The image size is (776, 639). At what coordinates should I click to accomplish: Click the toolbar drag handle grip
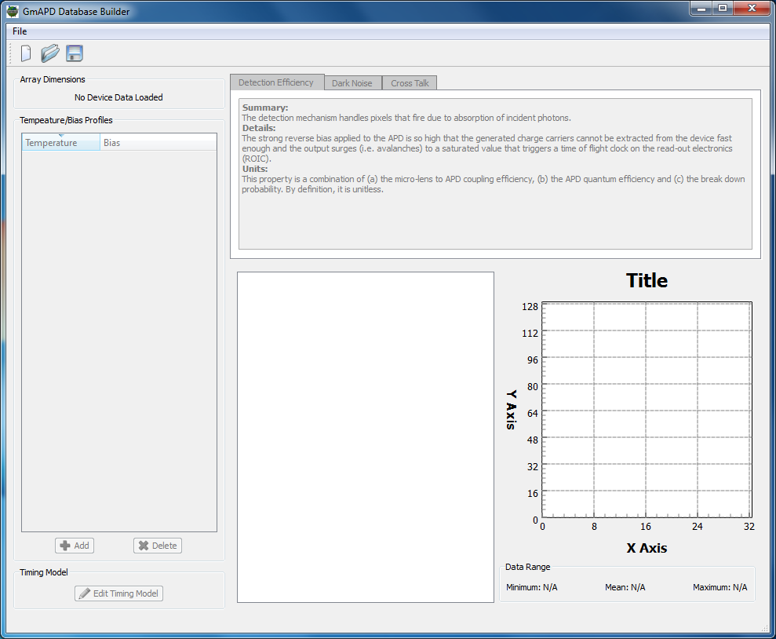11,53
